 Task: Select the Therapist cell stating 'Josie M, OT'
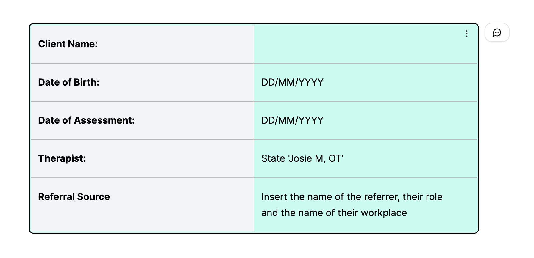tap(302, 158)
